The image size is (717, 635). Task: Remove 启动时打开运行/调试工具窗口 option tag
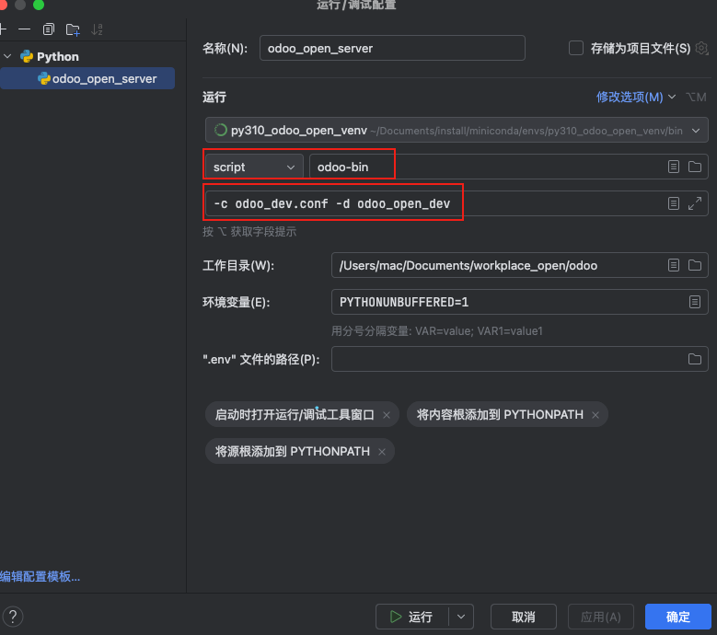[x=387, y=415]
